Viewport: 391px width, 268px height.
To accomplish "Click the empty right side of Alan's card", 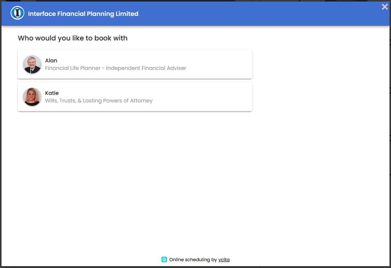I will click(224, 64).
